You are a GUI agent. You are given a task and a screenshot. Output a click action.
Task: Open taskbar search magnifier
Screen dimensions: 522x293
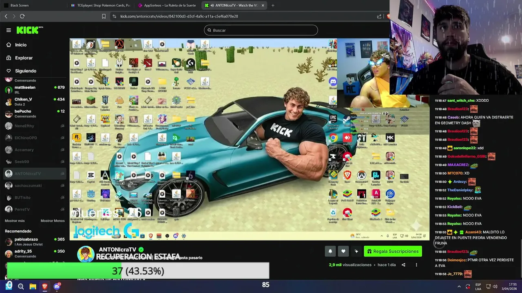point(21,286)
